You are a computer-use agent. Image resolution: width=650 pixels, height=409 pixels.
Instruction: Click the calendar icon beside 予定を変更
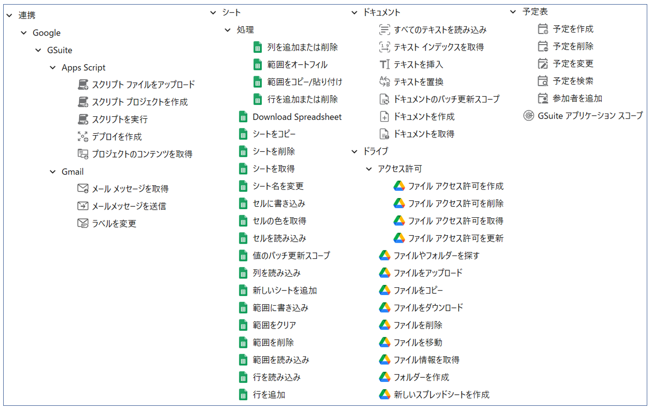[543, 63]
